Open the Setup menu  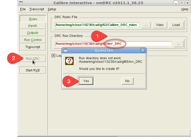[x=52, y=9]
